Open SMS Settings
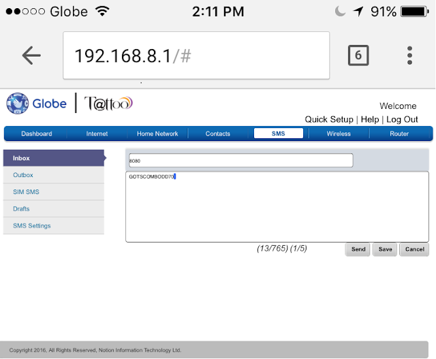This screenshot has width=436, height=359. (54, 225)
